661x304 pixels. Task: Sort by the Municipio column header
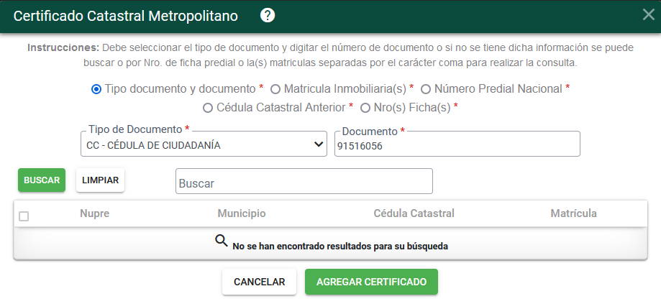click(x=242, y=213)
